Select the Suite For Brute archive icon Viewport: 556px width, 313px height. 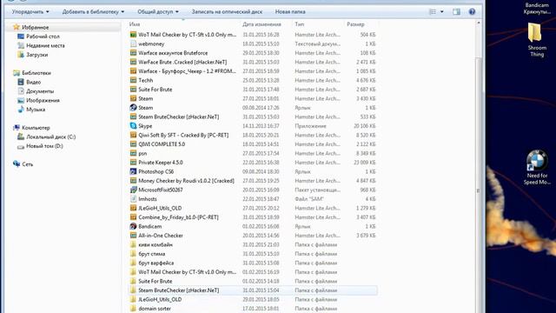pyautogui.click(x=133, y=90)
